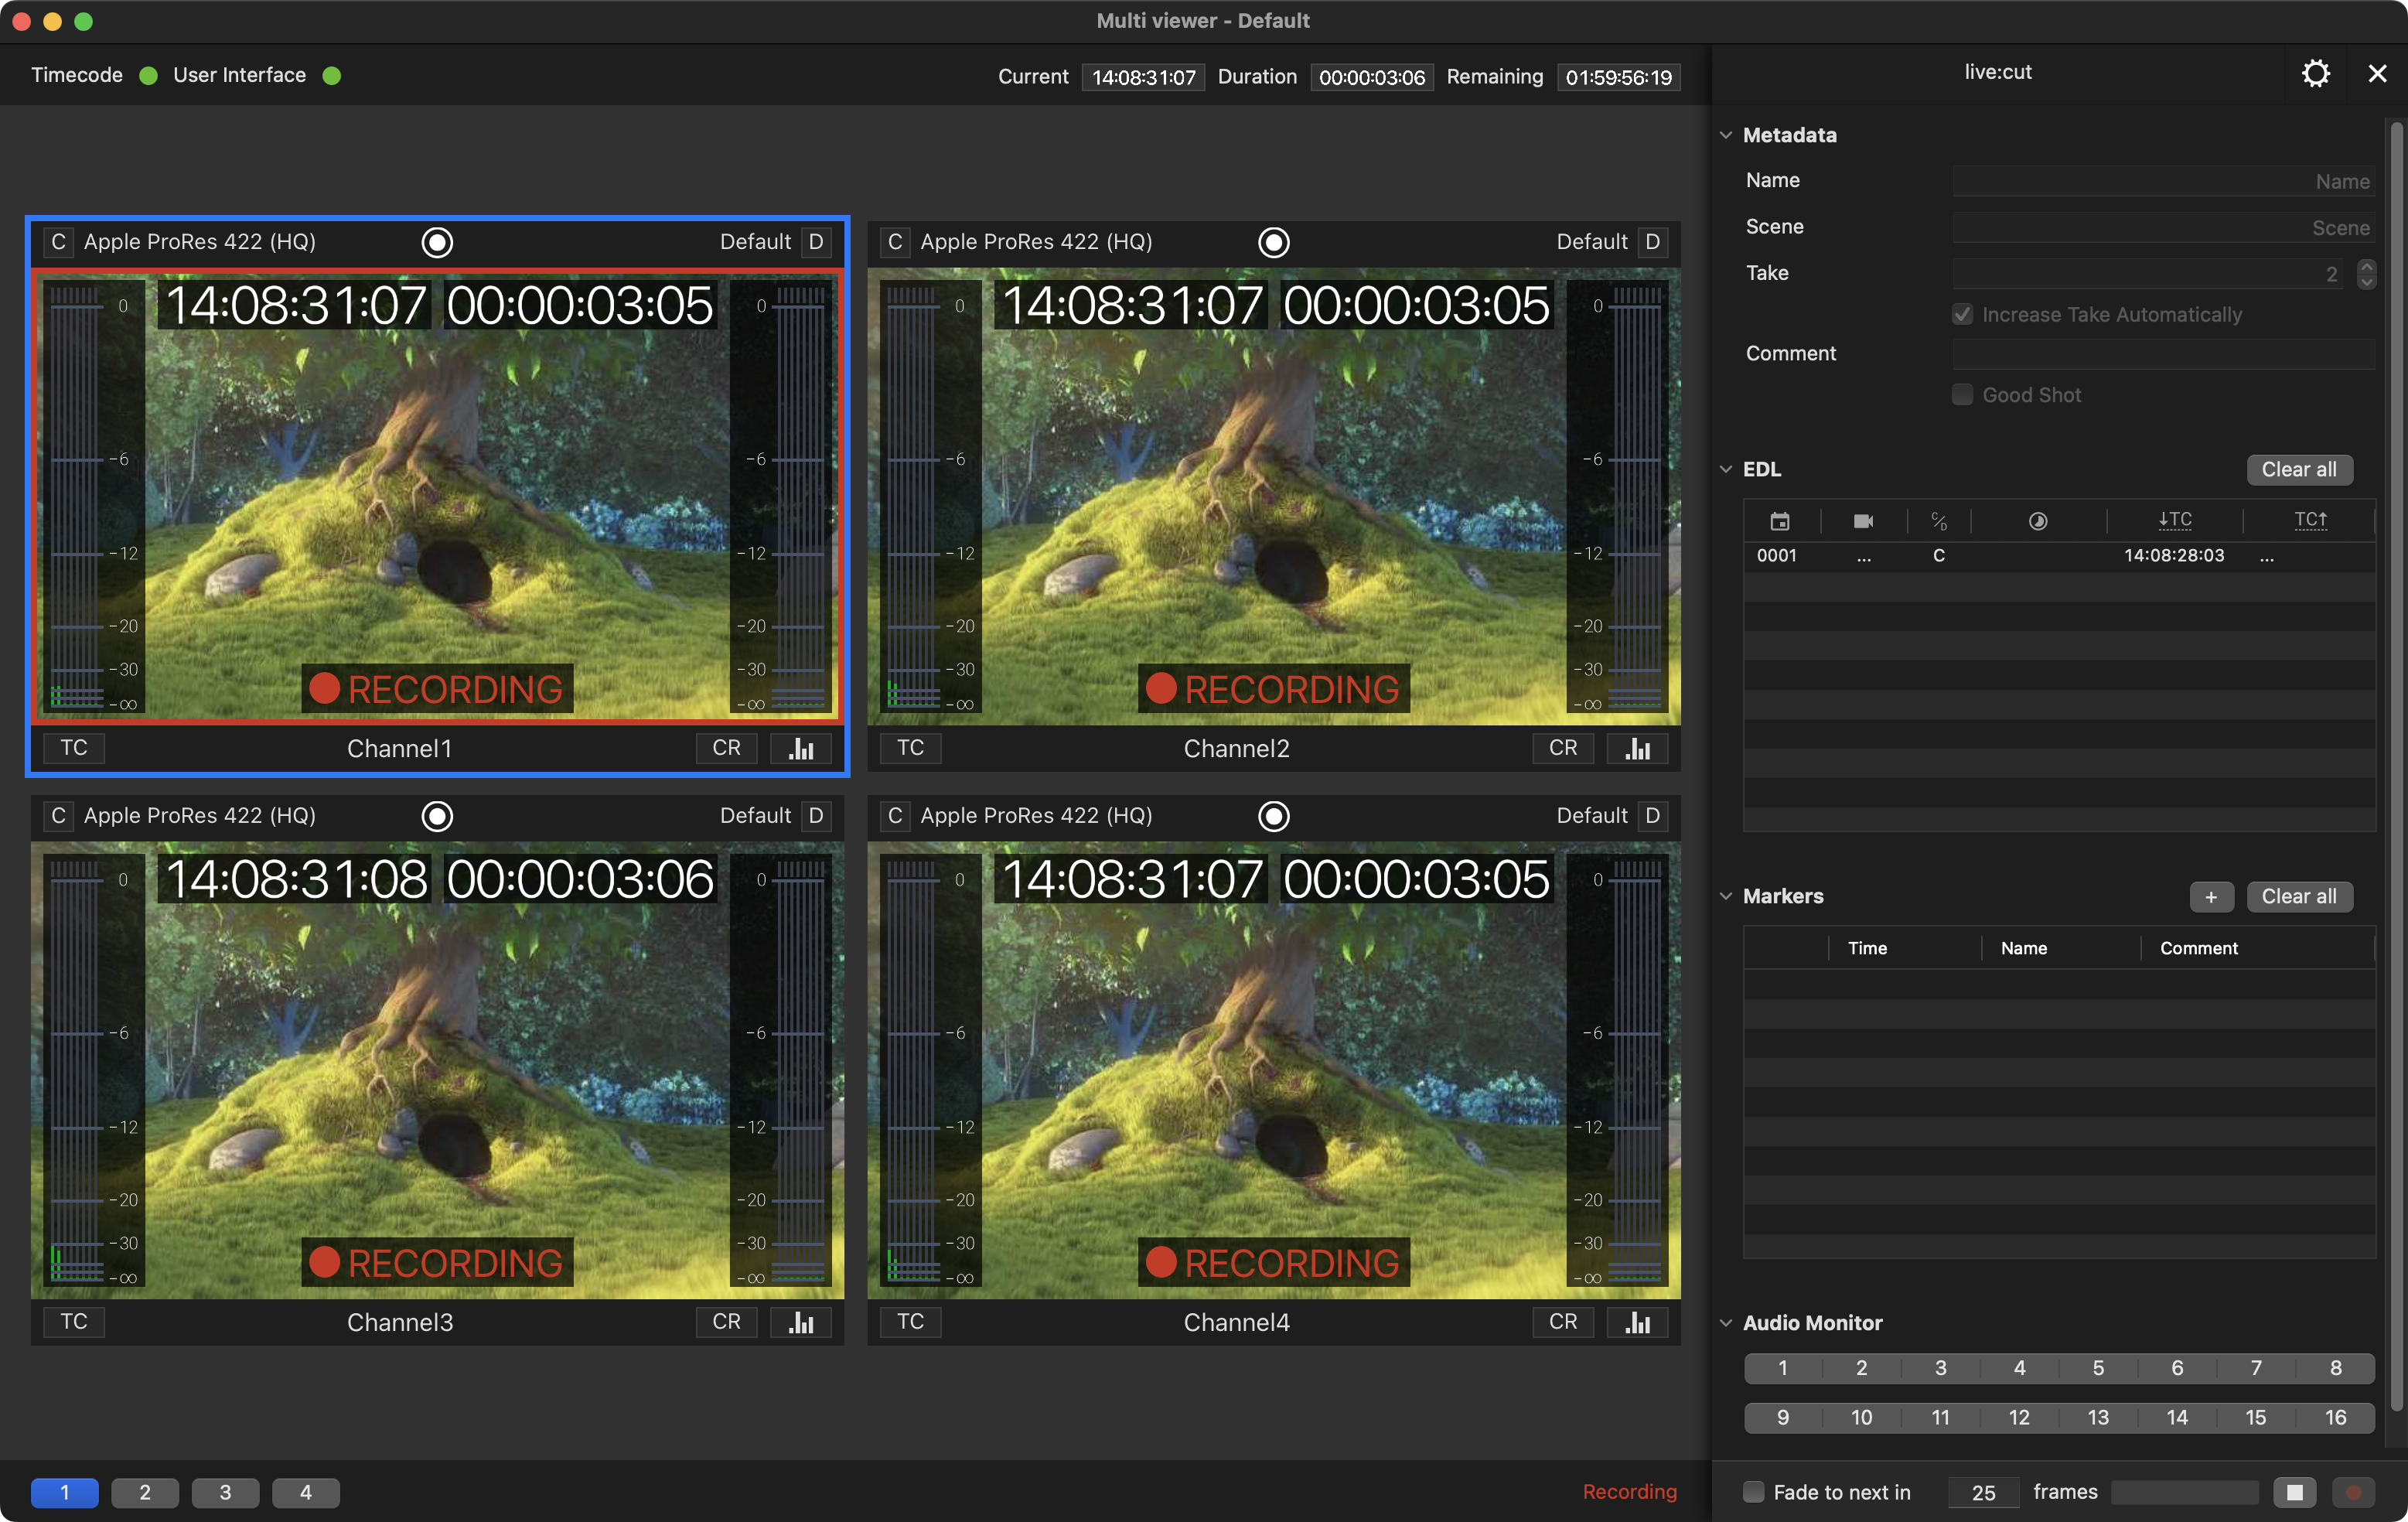
Task: Clear all Markers
Action: click(x=2299, y=897)
